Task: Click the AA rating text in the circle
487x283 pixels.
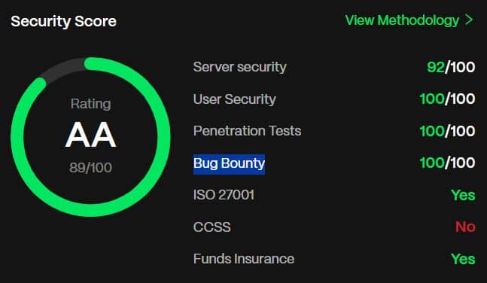Action: click(90, 135)
